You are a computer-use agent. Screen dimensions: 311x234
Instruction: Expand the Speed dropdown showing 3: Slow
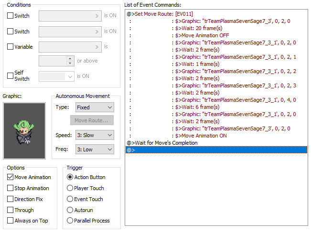click(94, 135)
